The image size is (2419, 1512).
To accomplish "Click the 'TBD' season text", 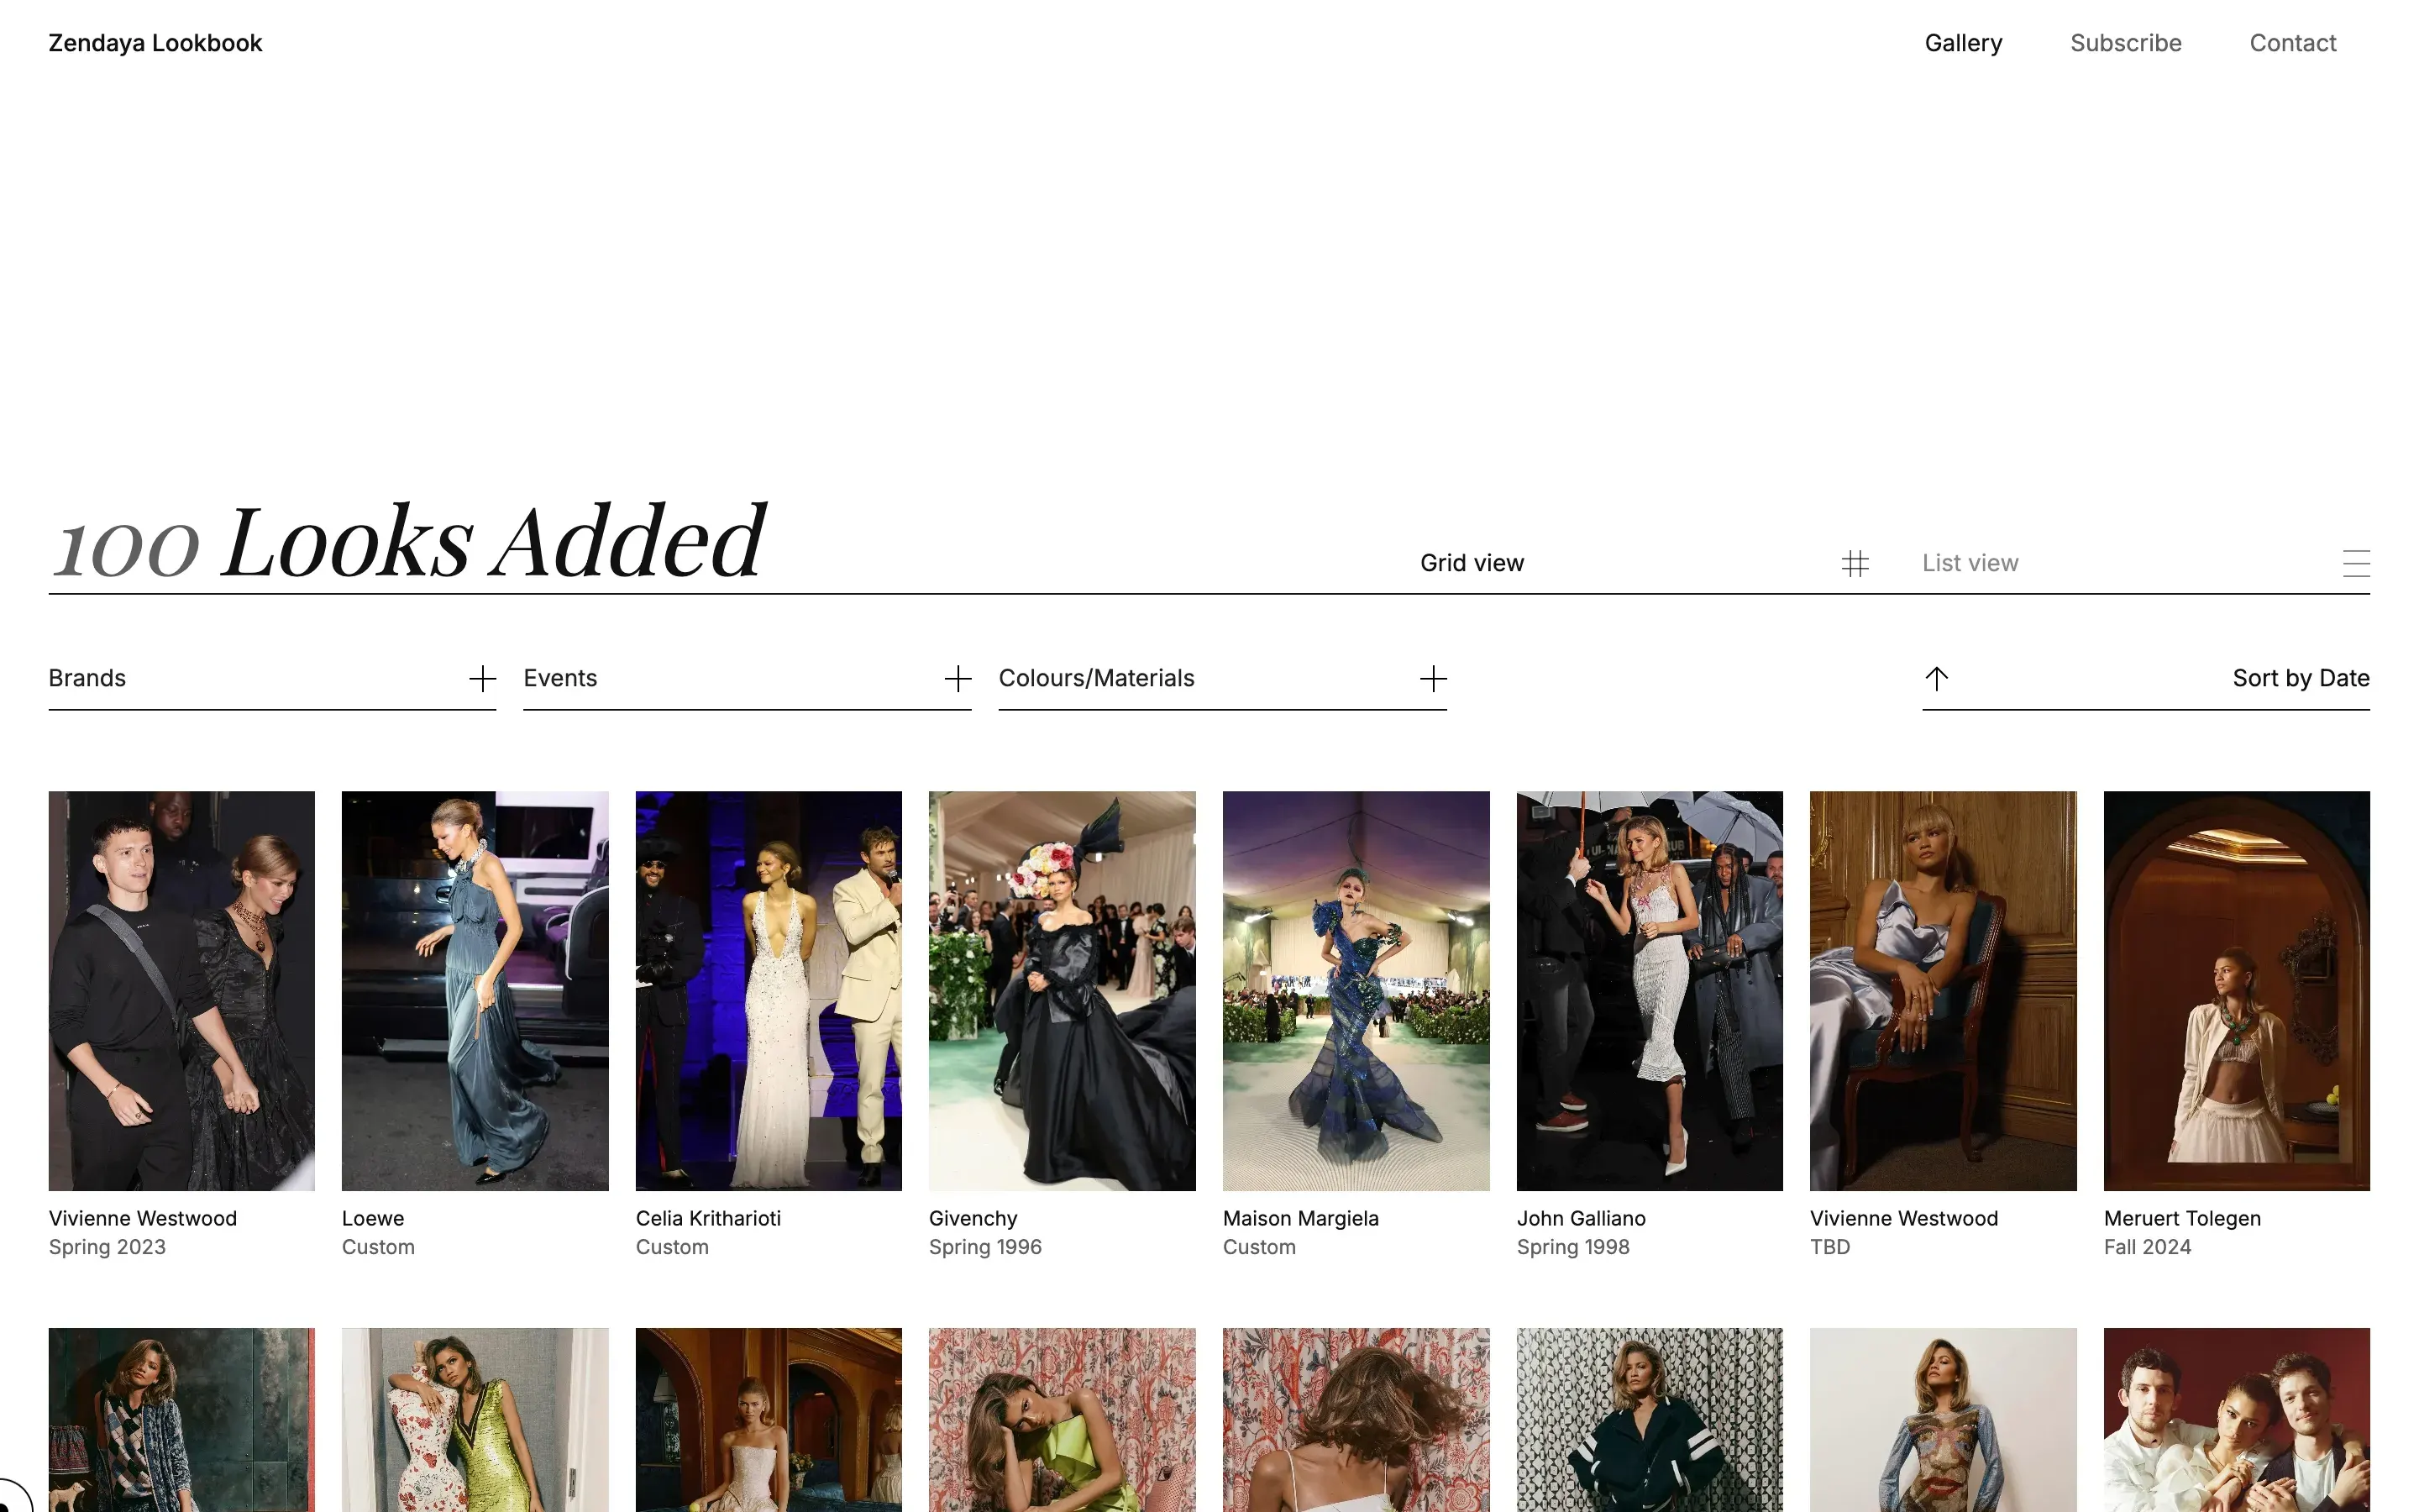I will pyautogui.click(x=1829, y=1247).
